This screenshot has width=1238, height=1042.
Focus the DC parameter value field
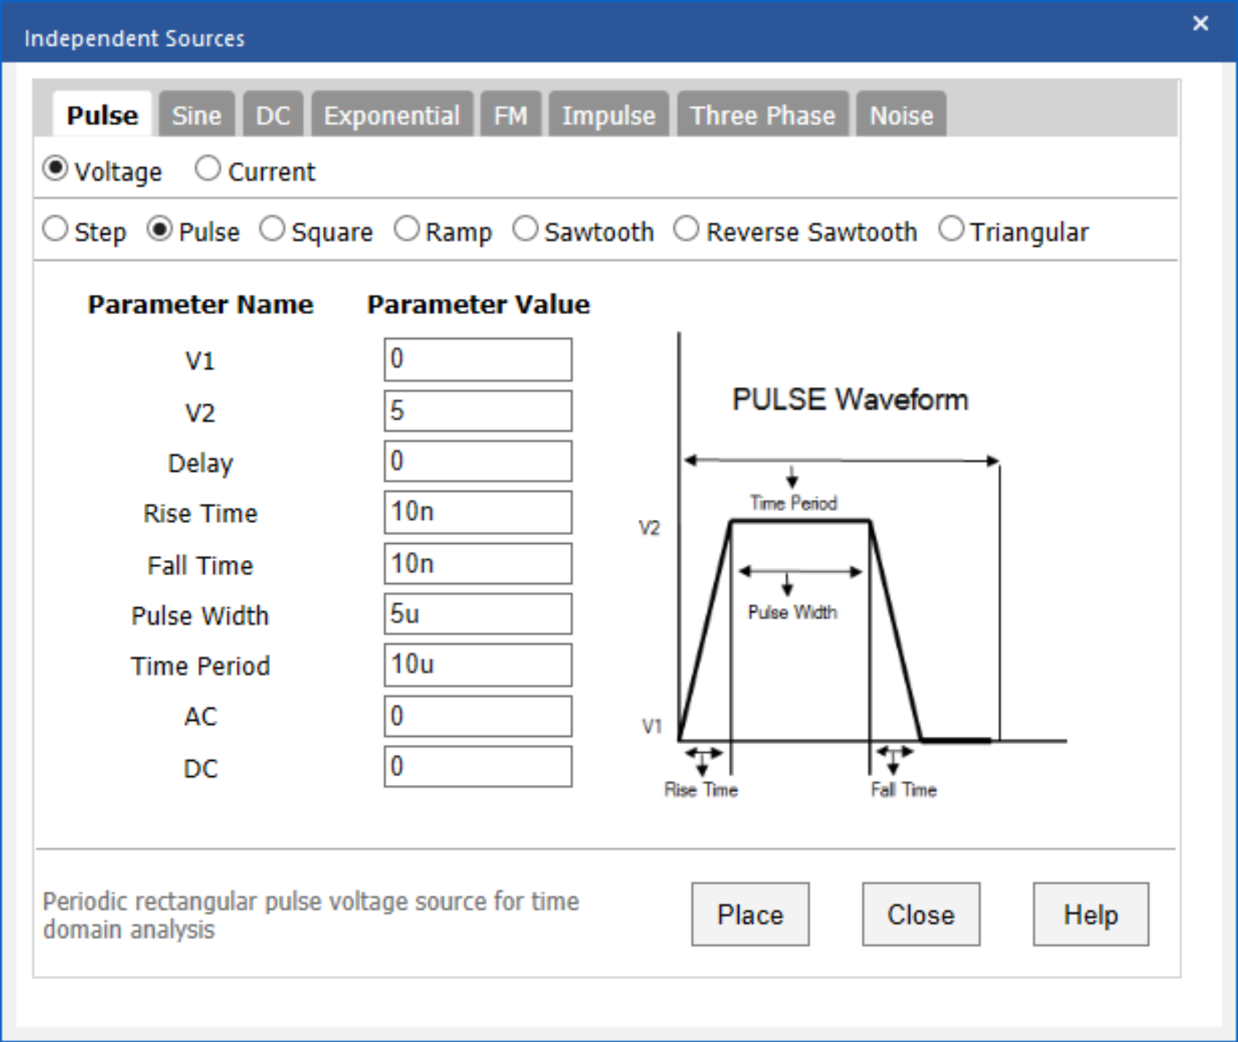coord(478,766)
